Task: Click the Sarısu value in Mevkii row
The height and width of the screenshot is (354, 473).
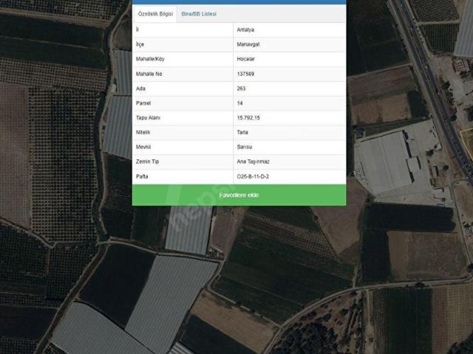Action: (x=245, y=147)
